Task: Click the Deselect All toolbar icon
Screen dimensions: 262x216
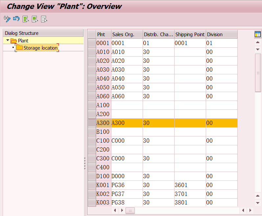Action: (44, 19)
